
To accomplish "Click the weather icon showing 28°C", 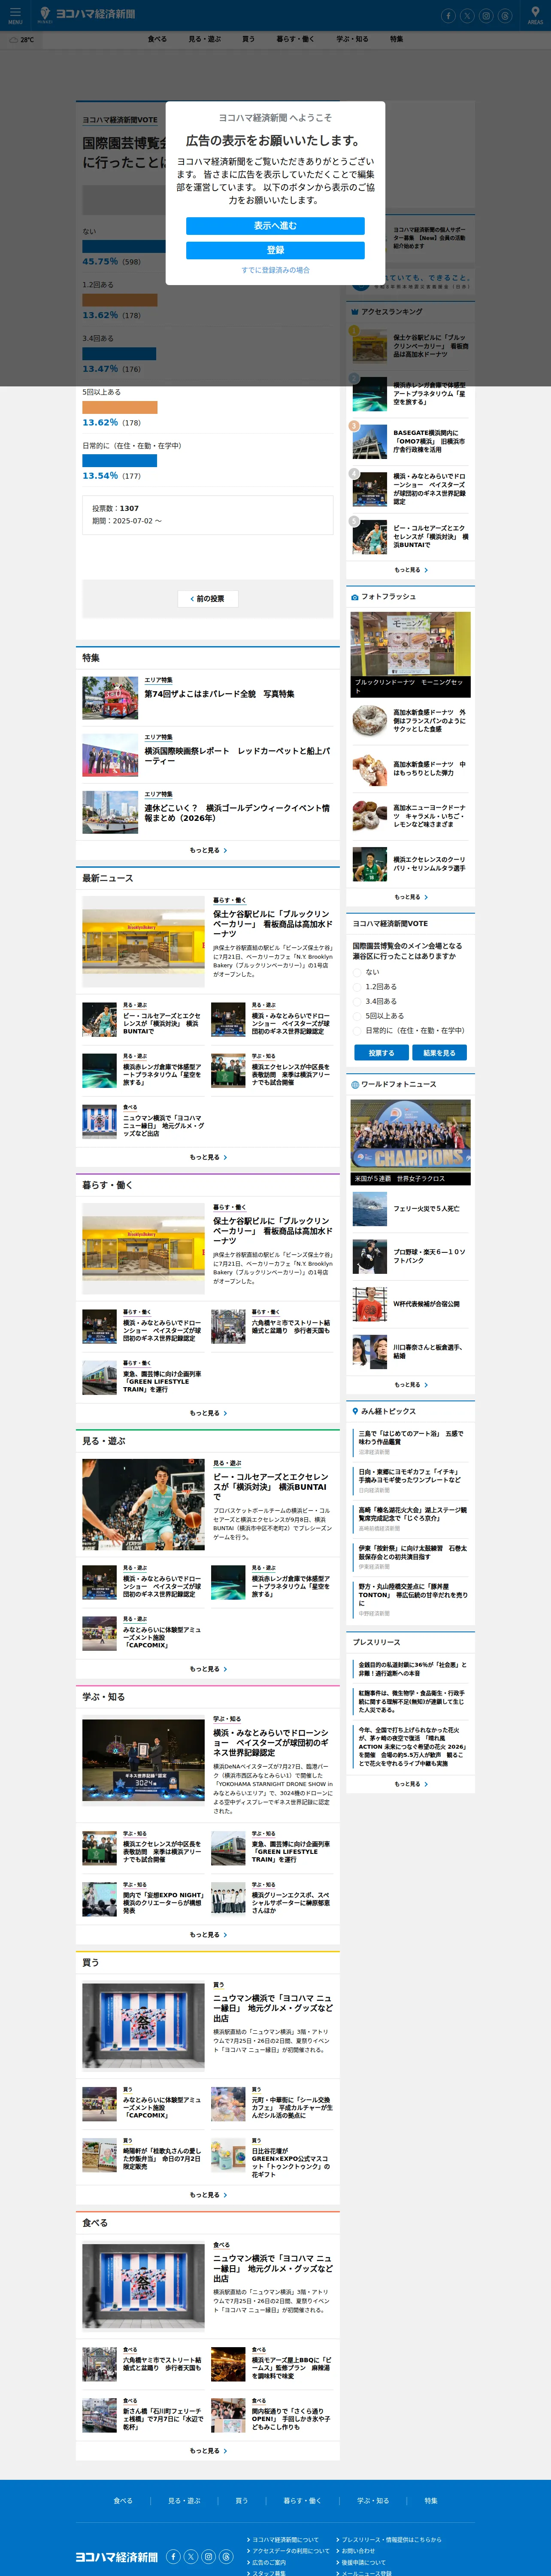I will click(14, 40).
